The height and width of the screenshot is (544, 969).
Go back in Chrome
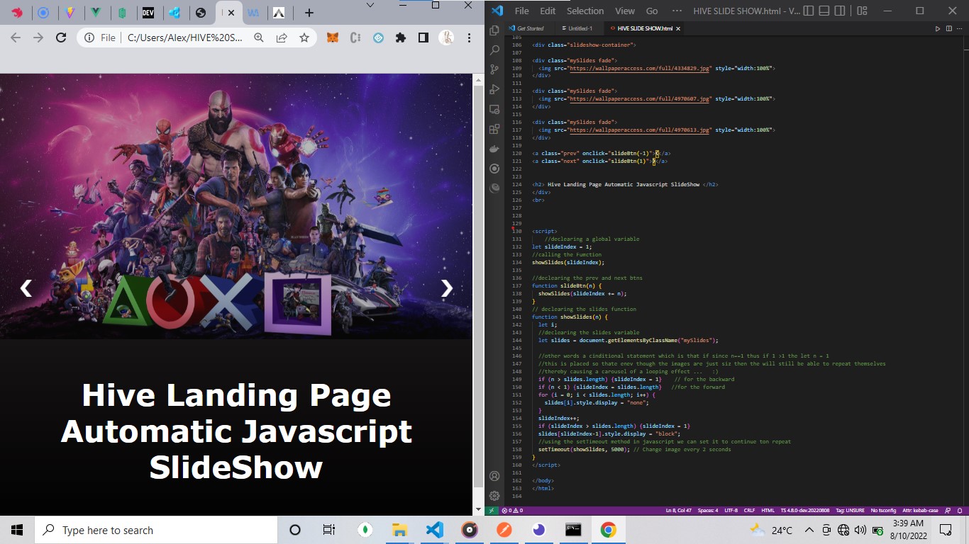point(16,38)
